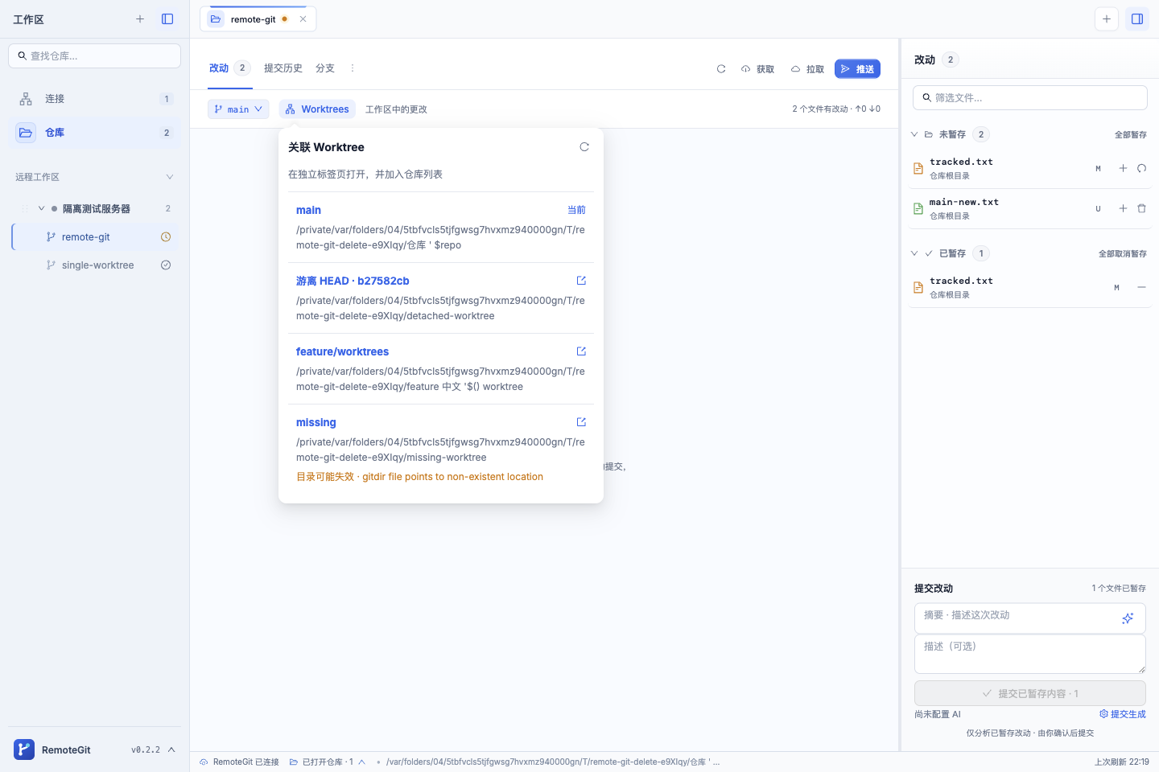
Task: Click the RemoteGit 已连接 status indicator
Action: [240, 762]
